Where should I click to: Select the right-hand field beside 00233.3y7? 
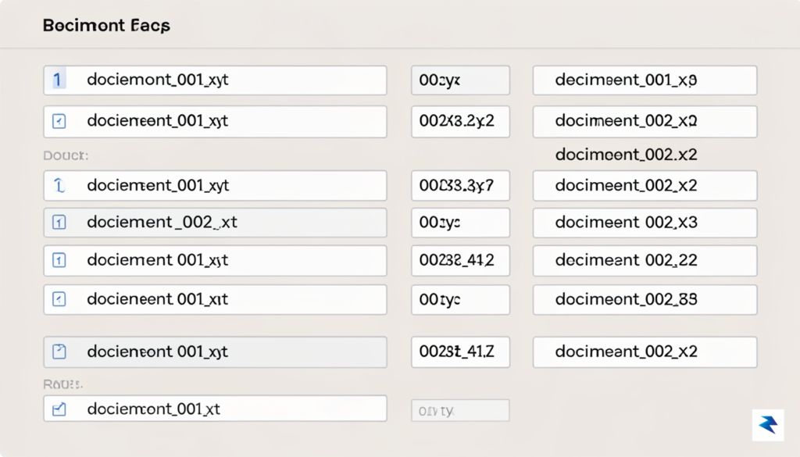645,186
